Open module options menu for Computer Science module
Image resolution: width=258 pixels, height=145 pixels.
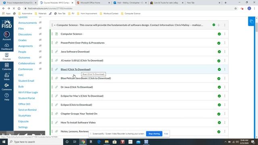pyautogui.click(x=225, y=25)
